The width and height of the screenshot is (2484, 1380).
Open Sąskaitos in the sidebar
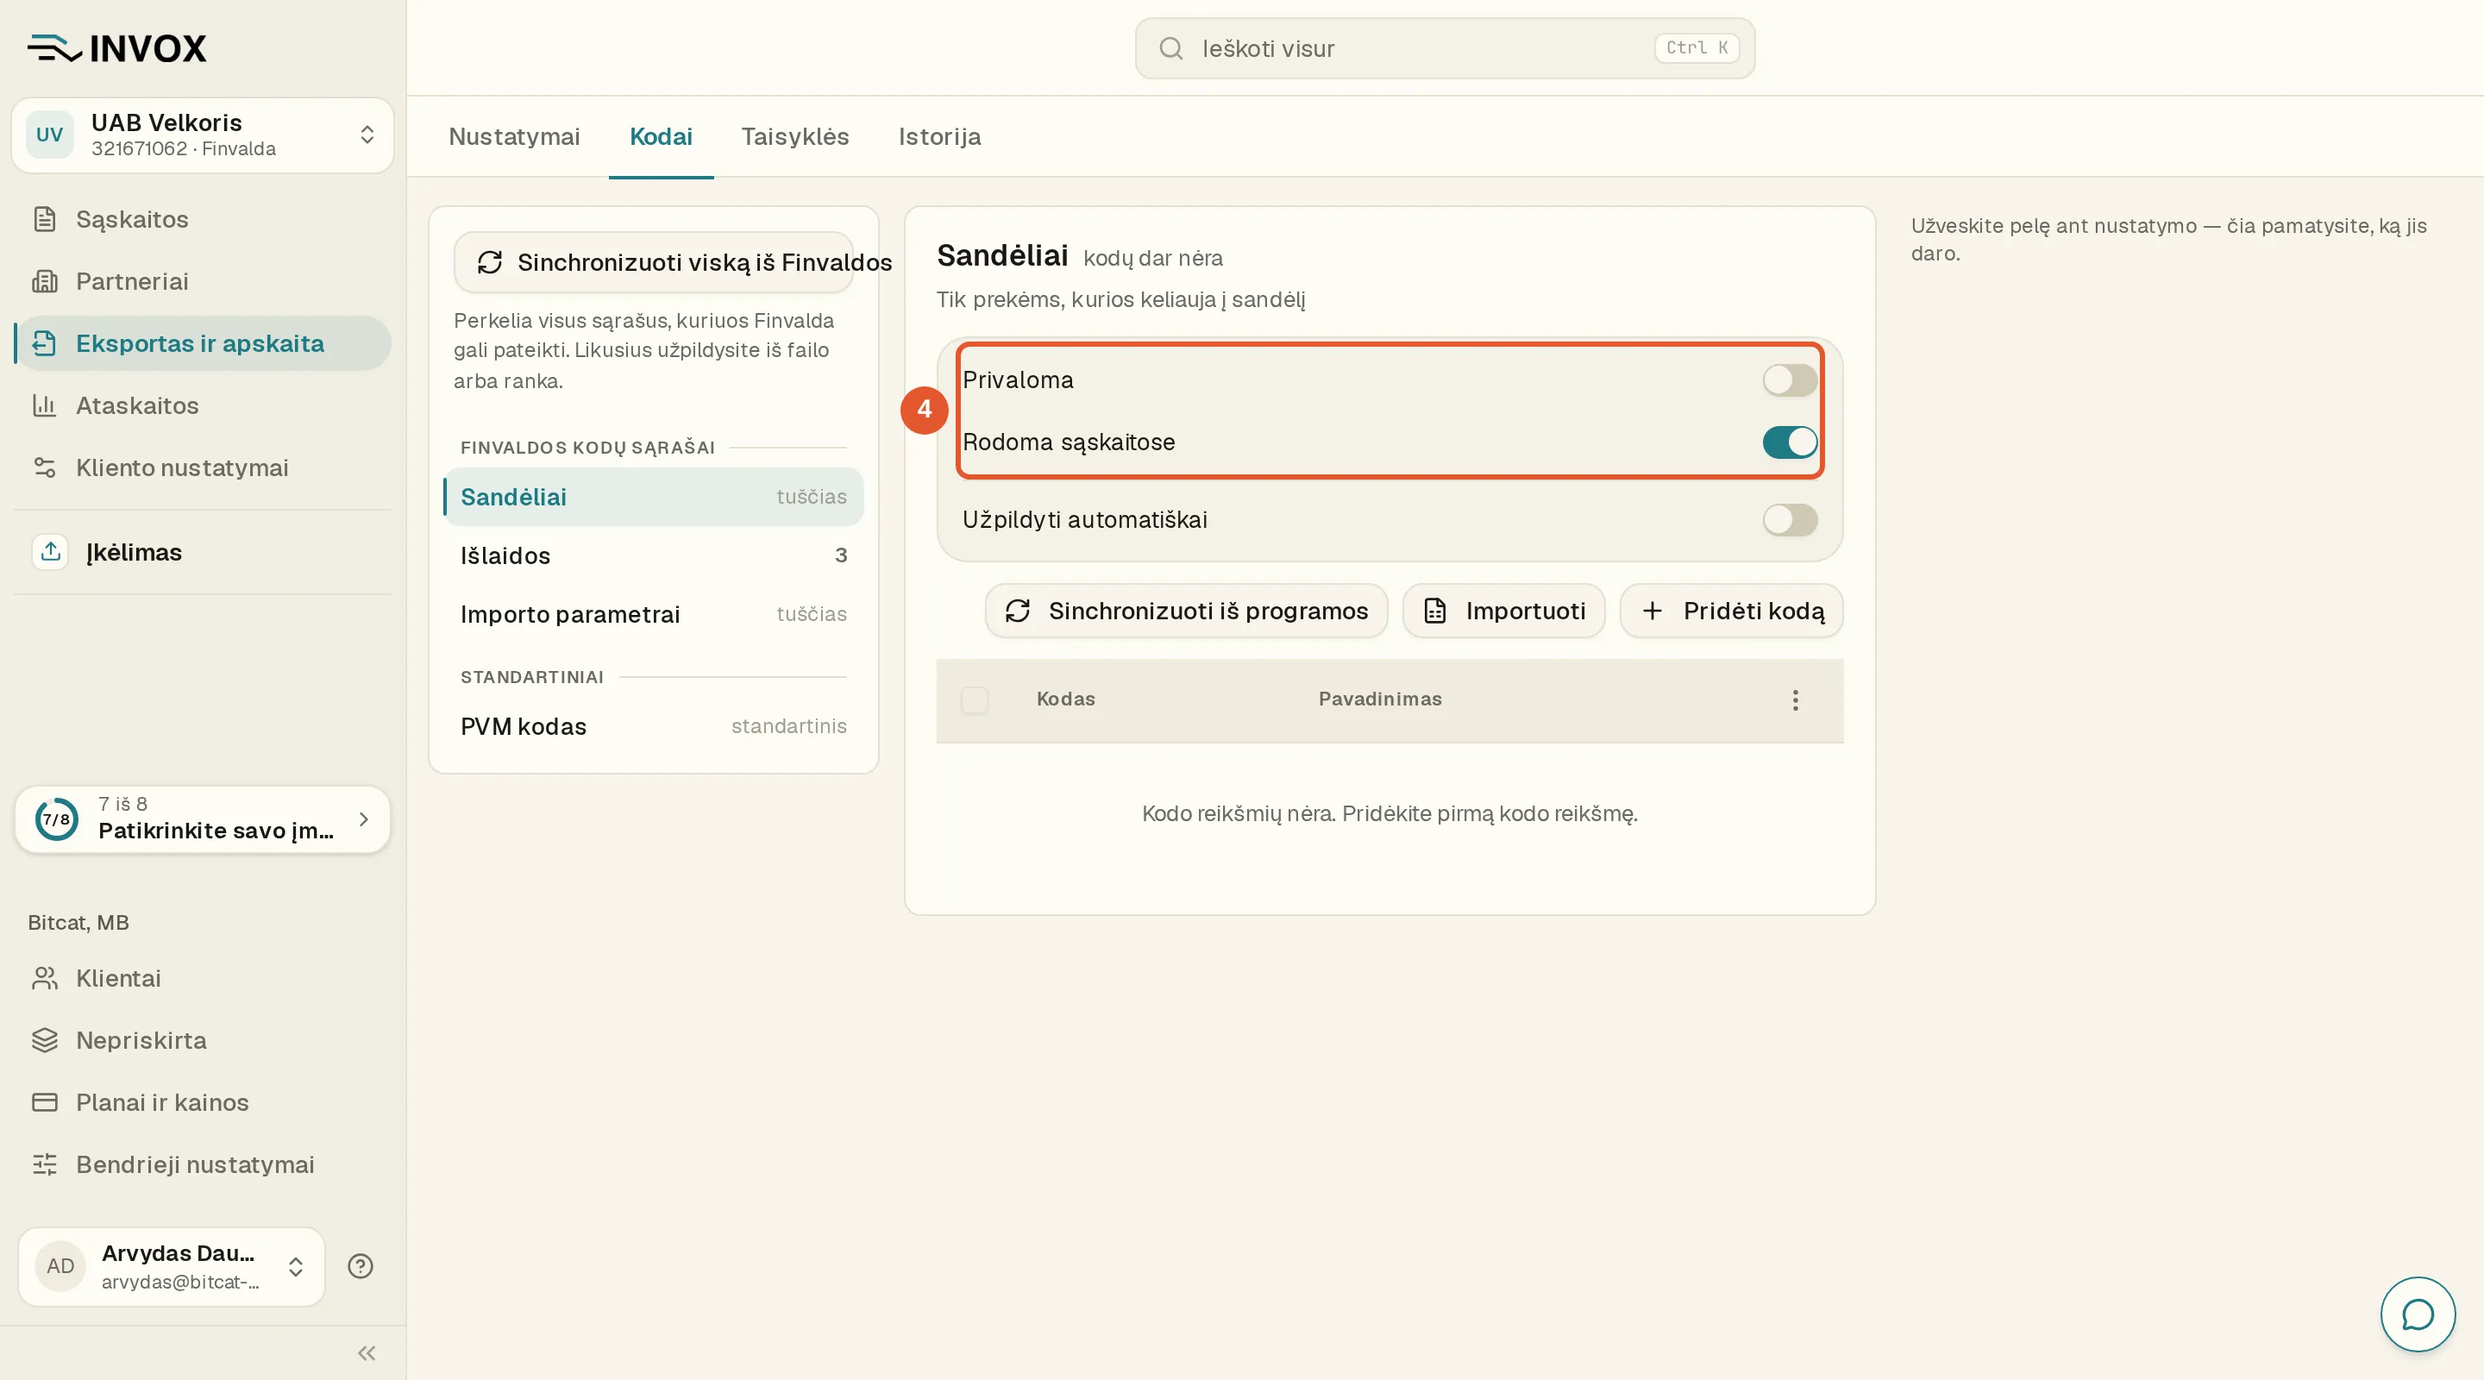tap(203, 219)
